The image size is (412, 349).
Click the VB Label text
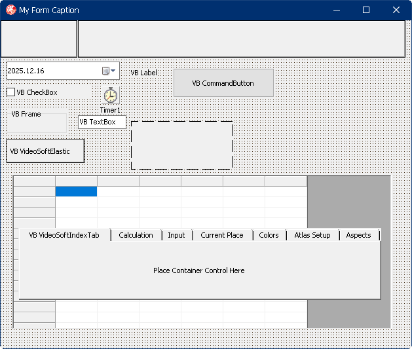tap(143, 73)
